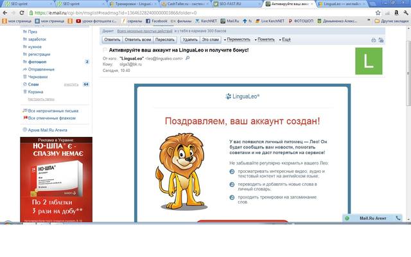The width and height of the screenshot is (411, 257).
Task: Click the Ответить button
Action: tap(112, 40)
